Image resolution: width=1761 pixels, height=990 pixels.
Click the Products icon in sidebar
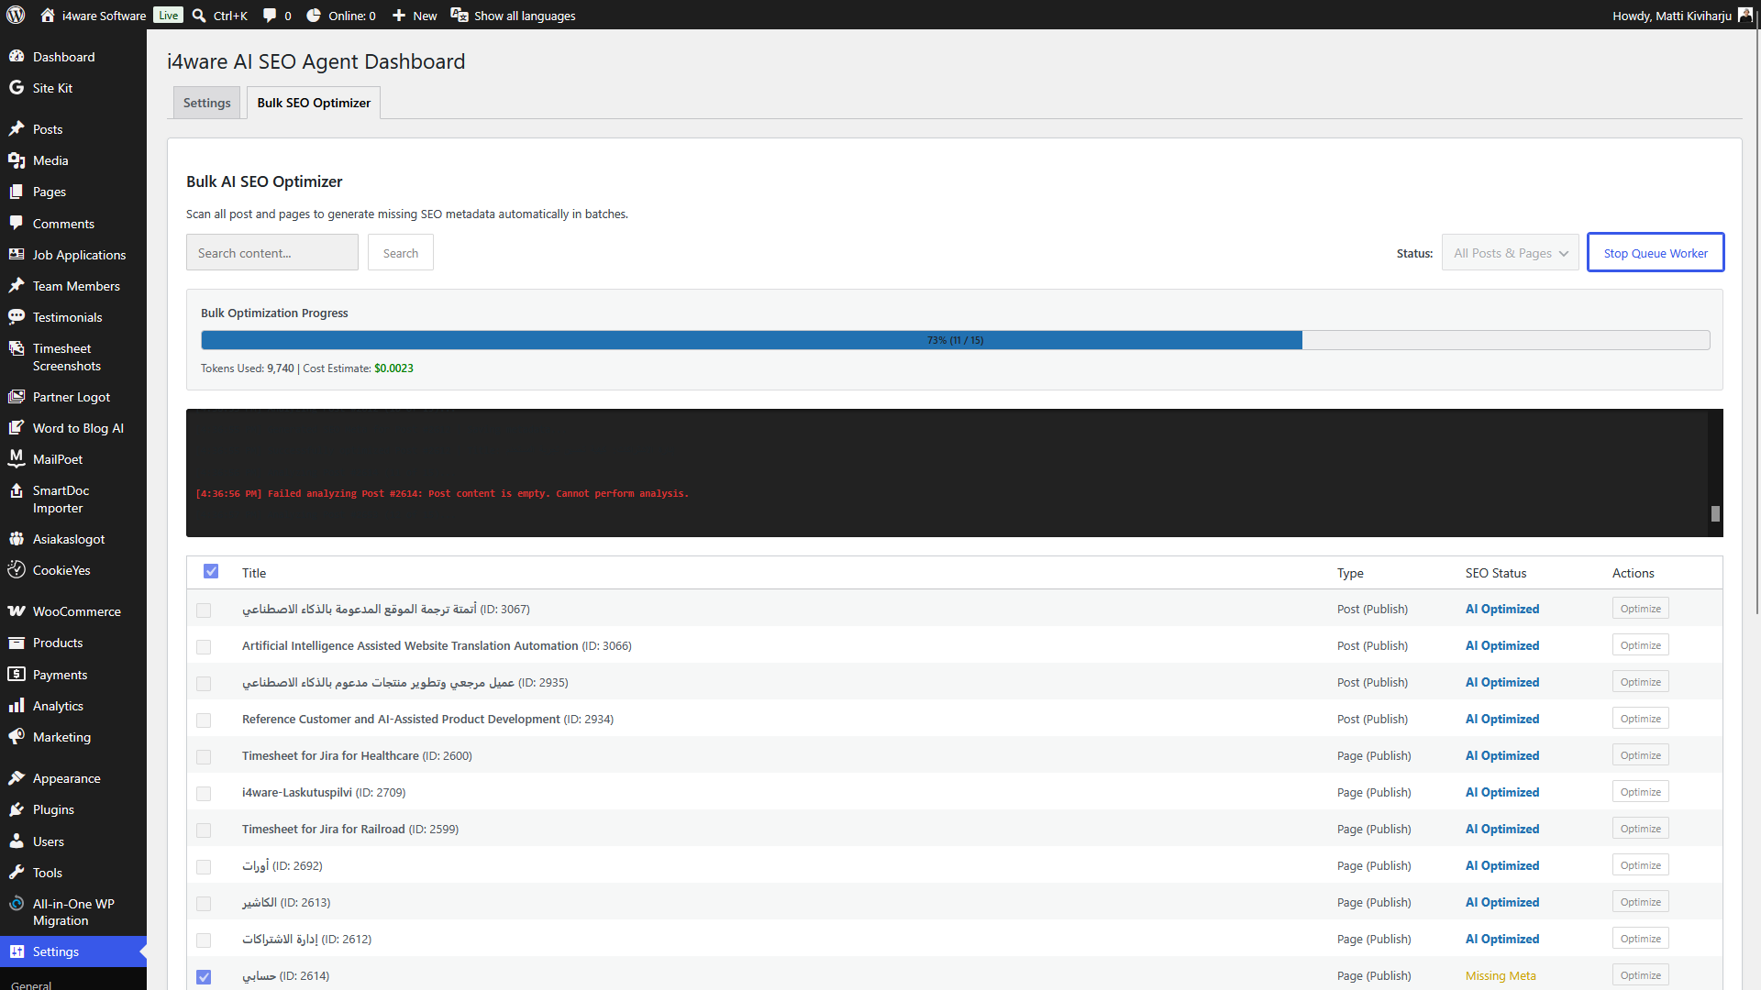(17, 642)
